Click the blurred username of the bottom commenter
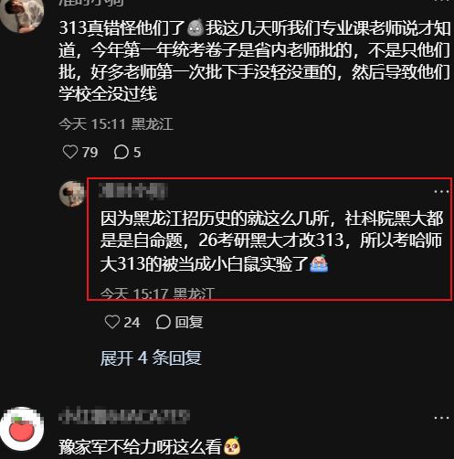This screenshot has height=459, width=454. pos(124,416)
